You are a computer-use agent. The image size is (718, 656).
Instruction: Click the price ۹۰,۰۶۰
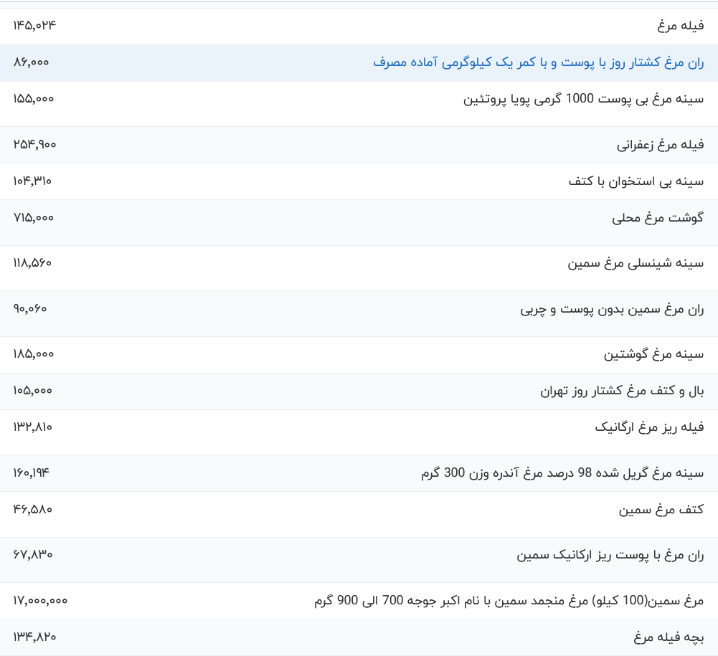29,309
